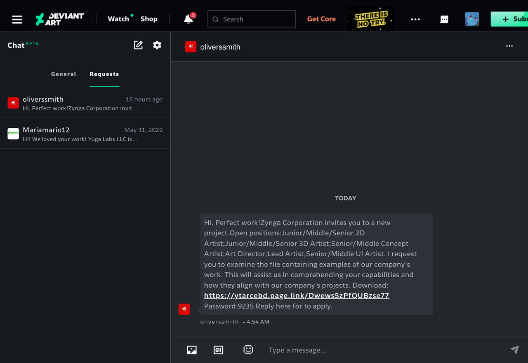Click the Chat BETA heading
Image resolution: width=528 pixels, height=363 pixels.
[x=23, y=45]
